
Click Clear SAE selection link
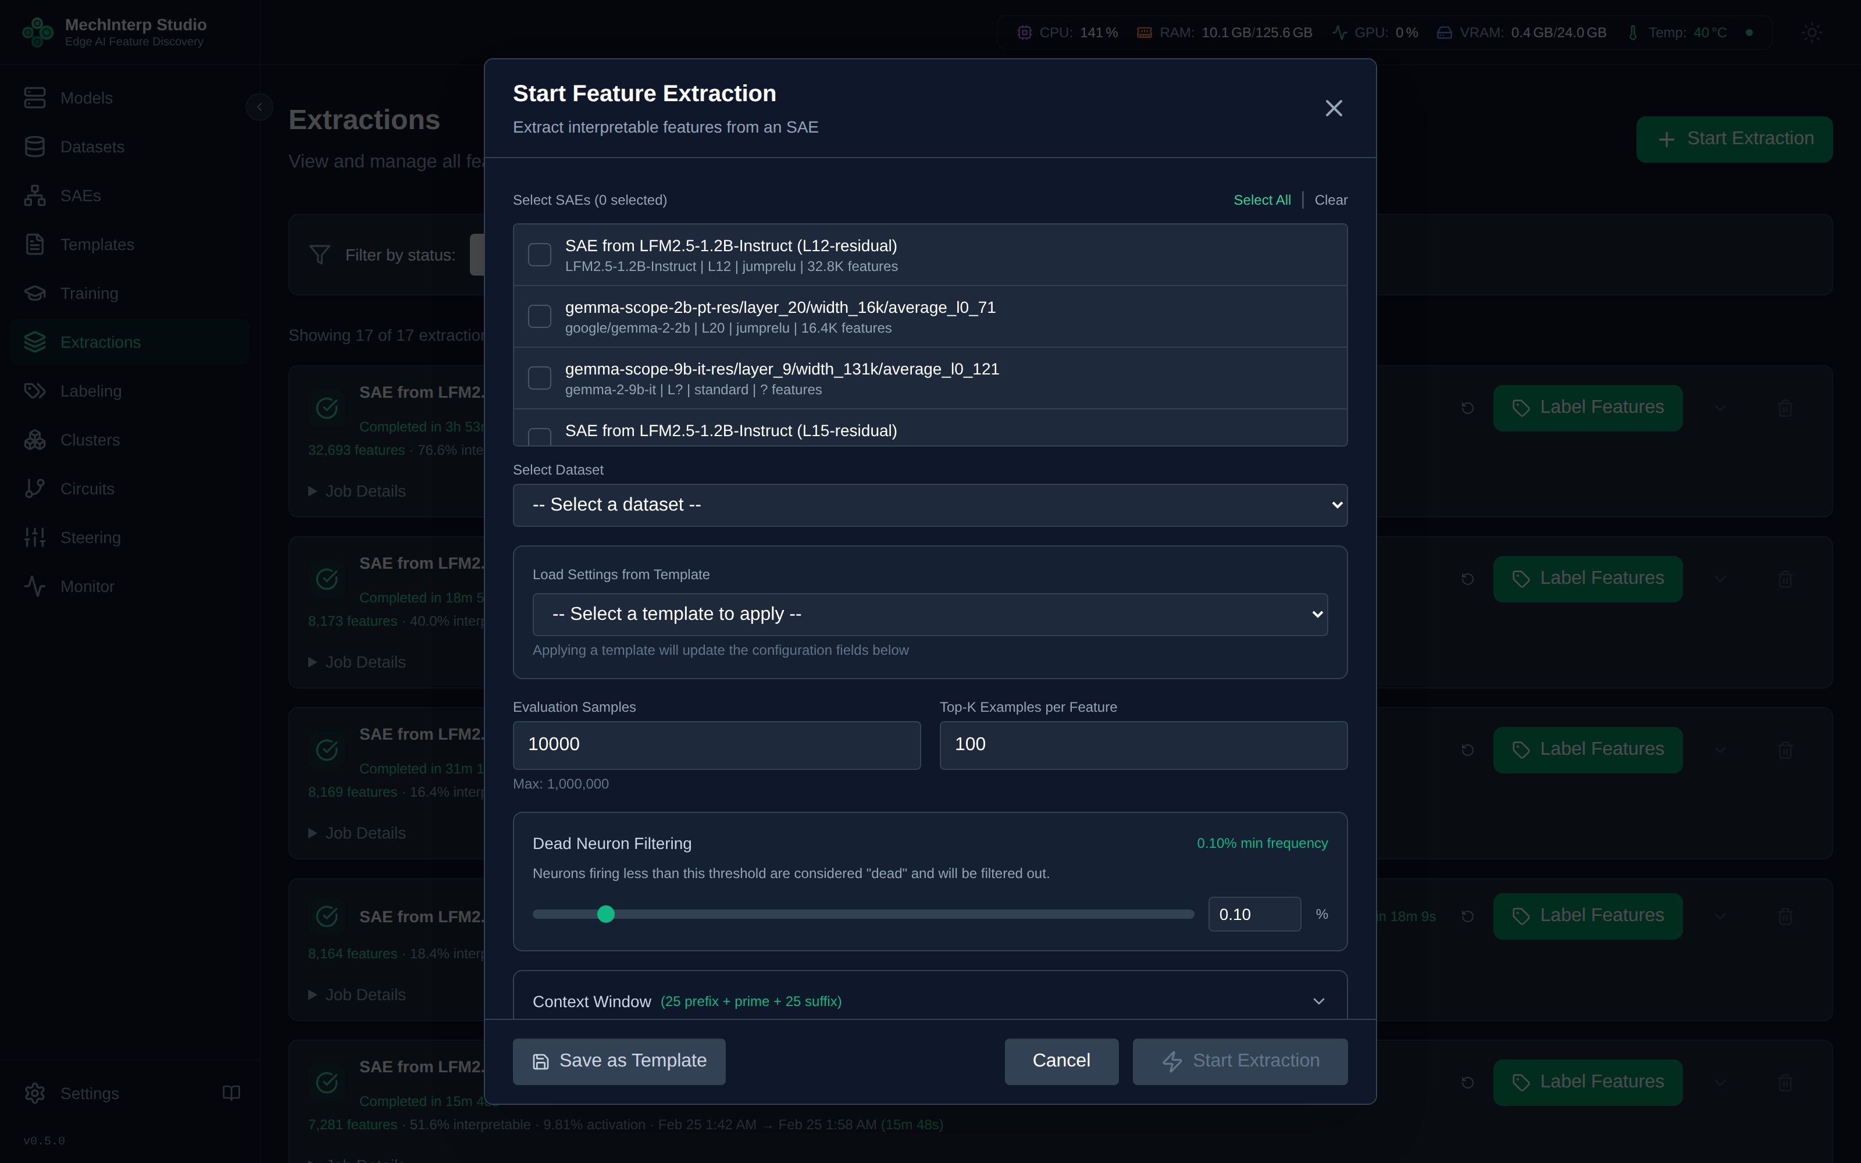[1331, 200]
